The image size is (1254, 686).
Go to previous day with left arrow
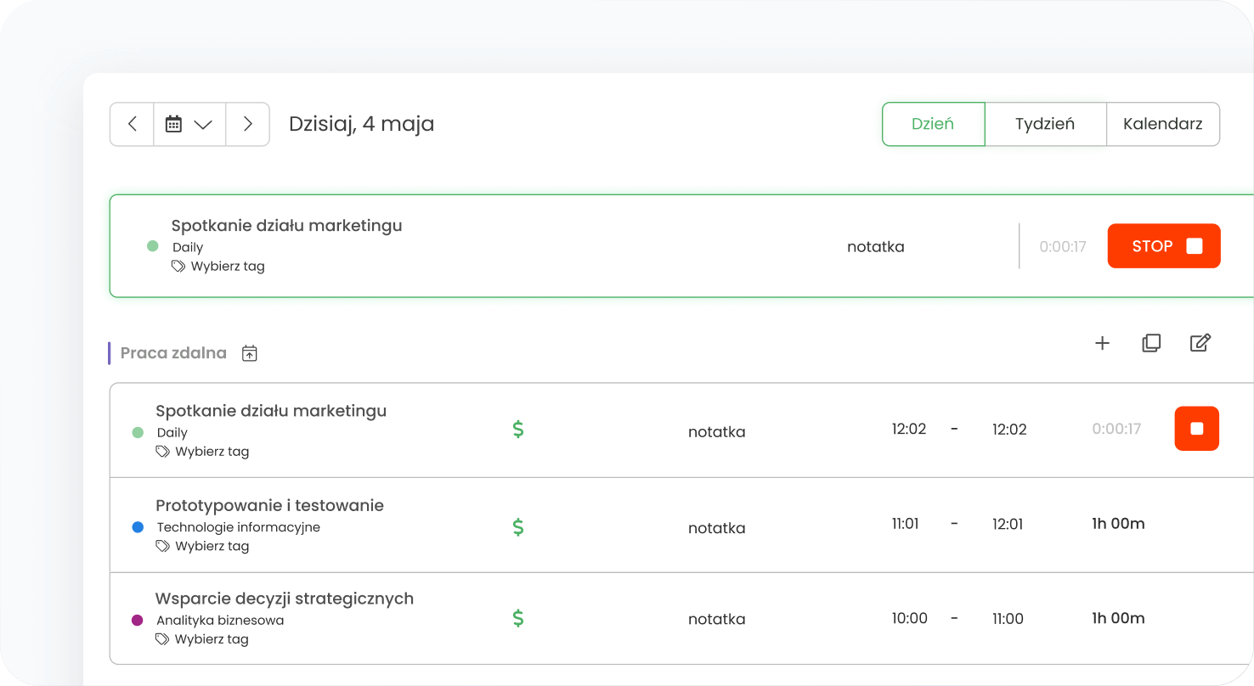click(x=132, y=124)
